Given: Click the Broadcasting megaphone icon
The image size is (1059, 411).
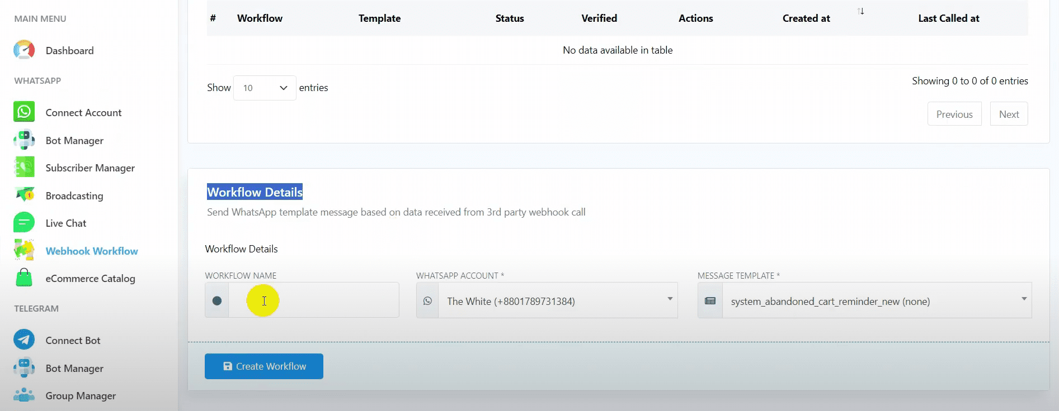Looking at the screenshot, I should click(24, 195).
